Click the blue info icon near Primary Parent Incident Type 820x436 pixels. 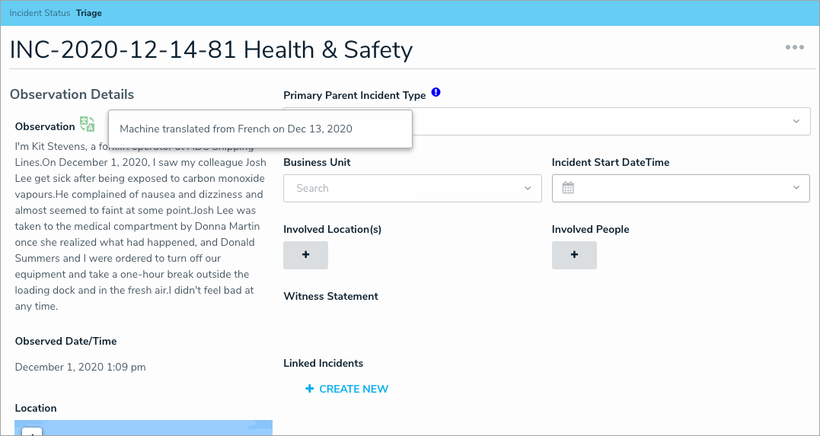436,93
